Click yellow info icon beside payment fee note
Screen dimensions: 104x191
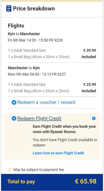10,170
